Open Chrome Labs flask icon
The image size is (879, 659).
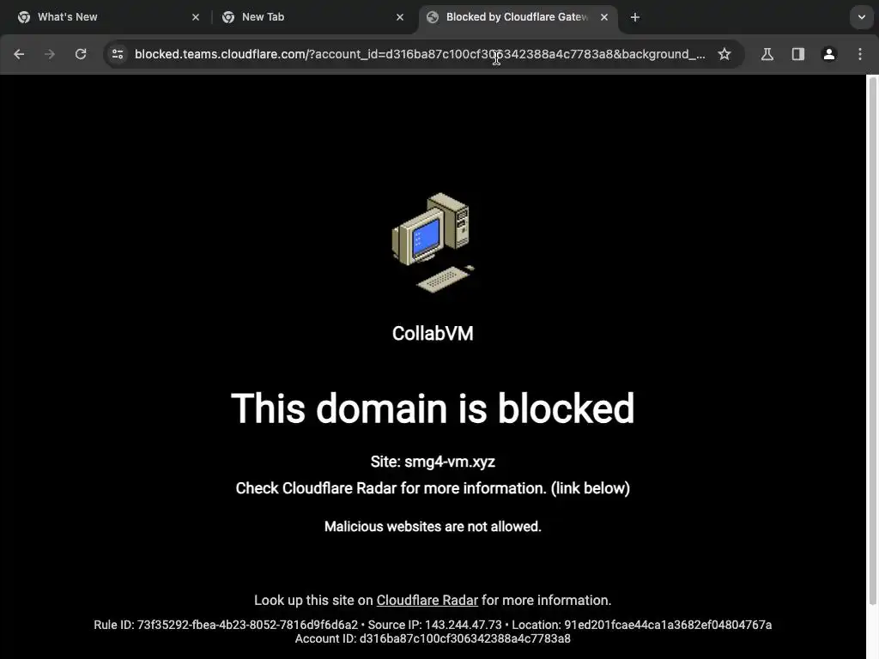[767, 54]
